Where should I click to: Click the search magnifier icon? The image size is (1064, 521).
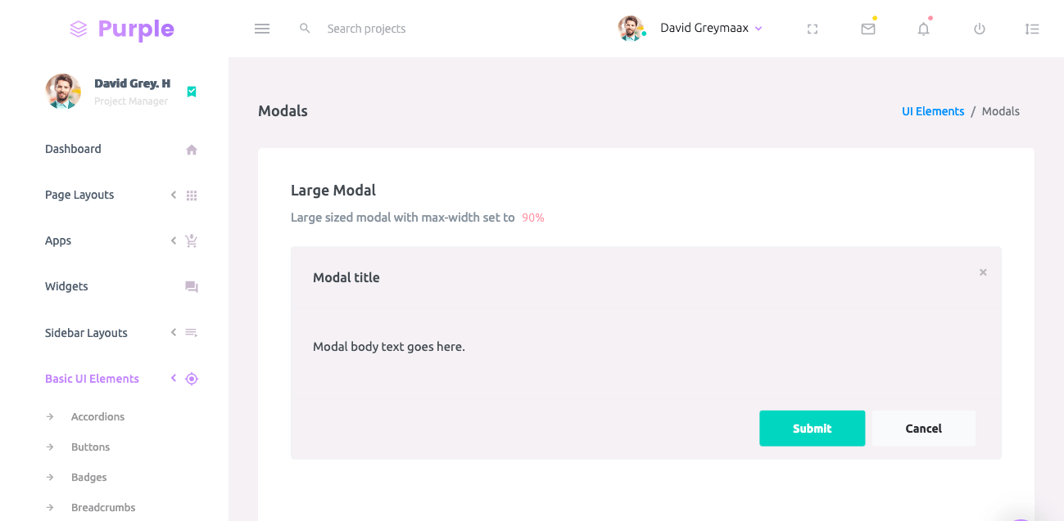click(305, 29)
